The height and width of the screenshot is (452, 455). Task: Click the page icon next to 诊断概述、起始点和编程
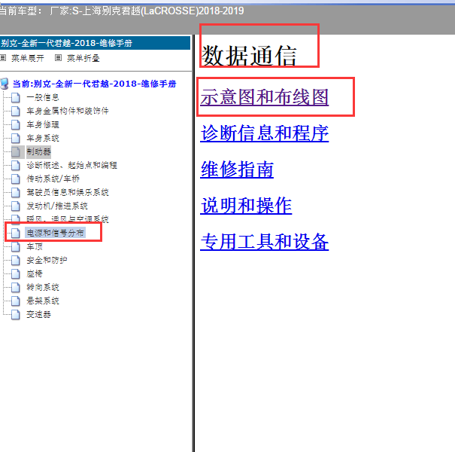[x=16, y=166]
